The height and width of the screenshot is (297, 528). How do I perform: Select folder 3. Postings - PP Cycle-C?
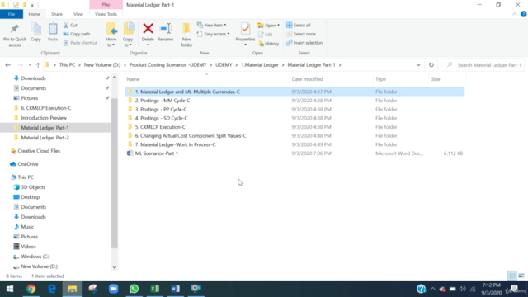pos(161,109)
